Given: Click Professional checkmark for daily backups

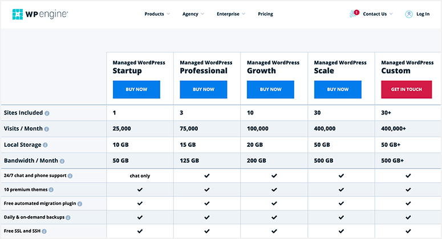Looking at the screenshot, I should pyautogui.click(x=207, y=217).
